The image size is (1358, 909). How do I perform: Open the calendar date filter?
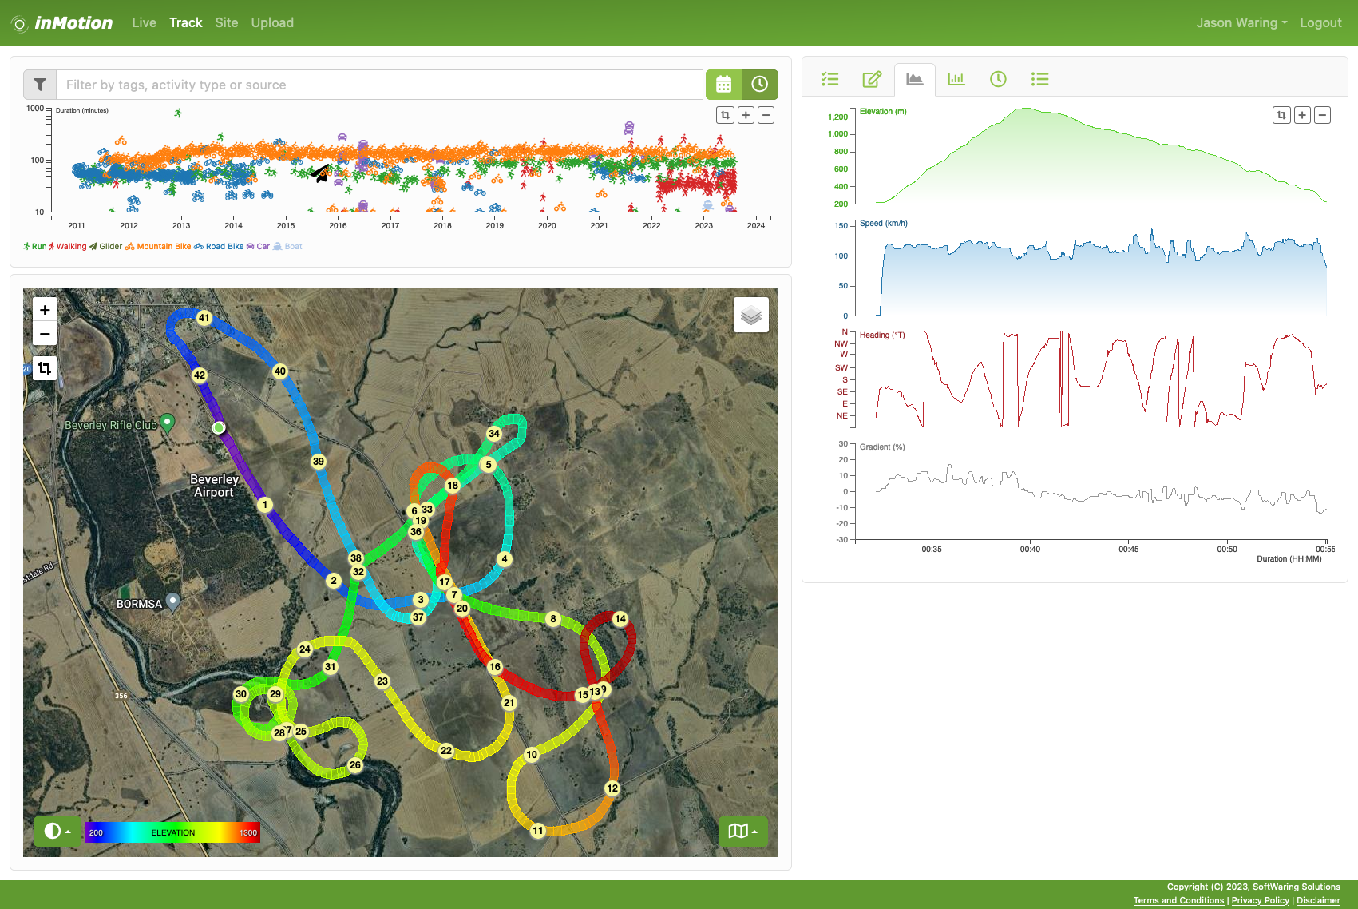723,85
